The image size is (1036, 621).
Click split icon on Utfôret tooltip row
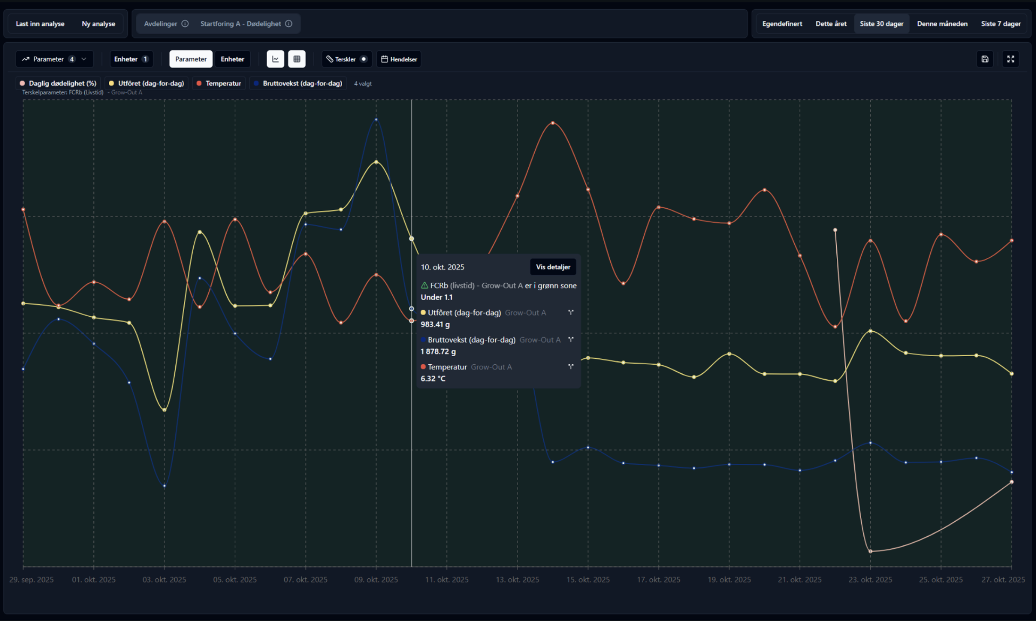(570, 312)
